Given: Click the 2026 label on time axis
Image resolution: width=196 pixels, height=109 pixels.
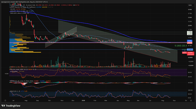Looking at the screenshot, I should click(x=83, y=100).
